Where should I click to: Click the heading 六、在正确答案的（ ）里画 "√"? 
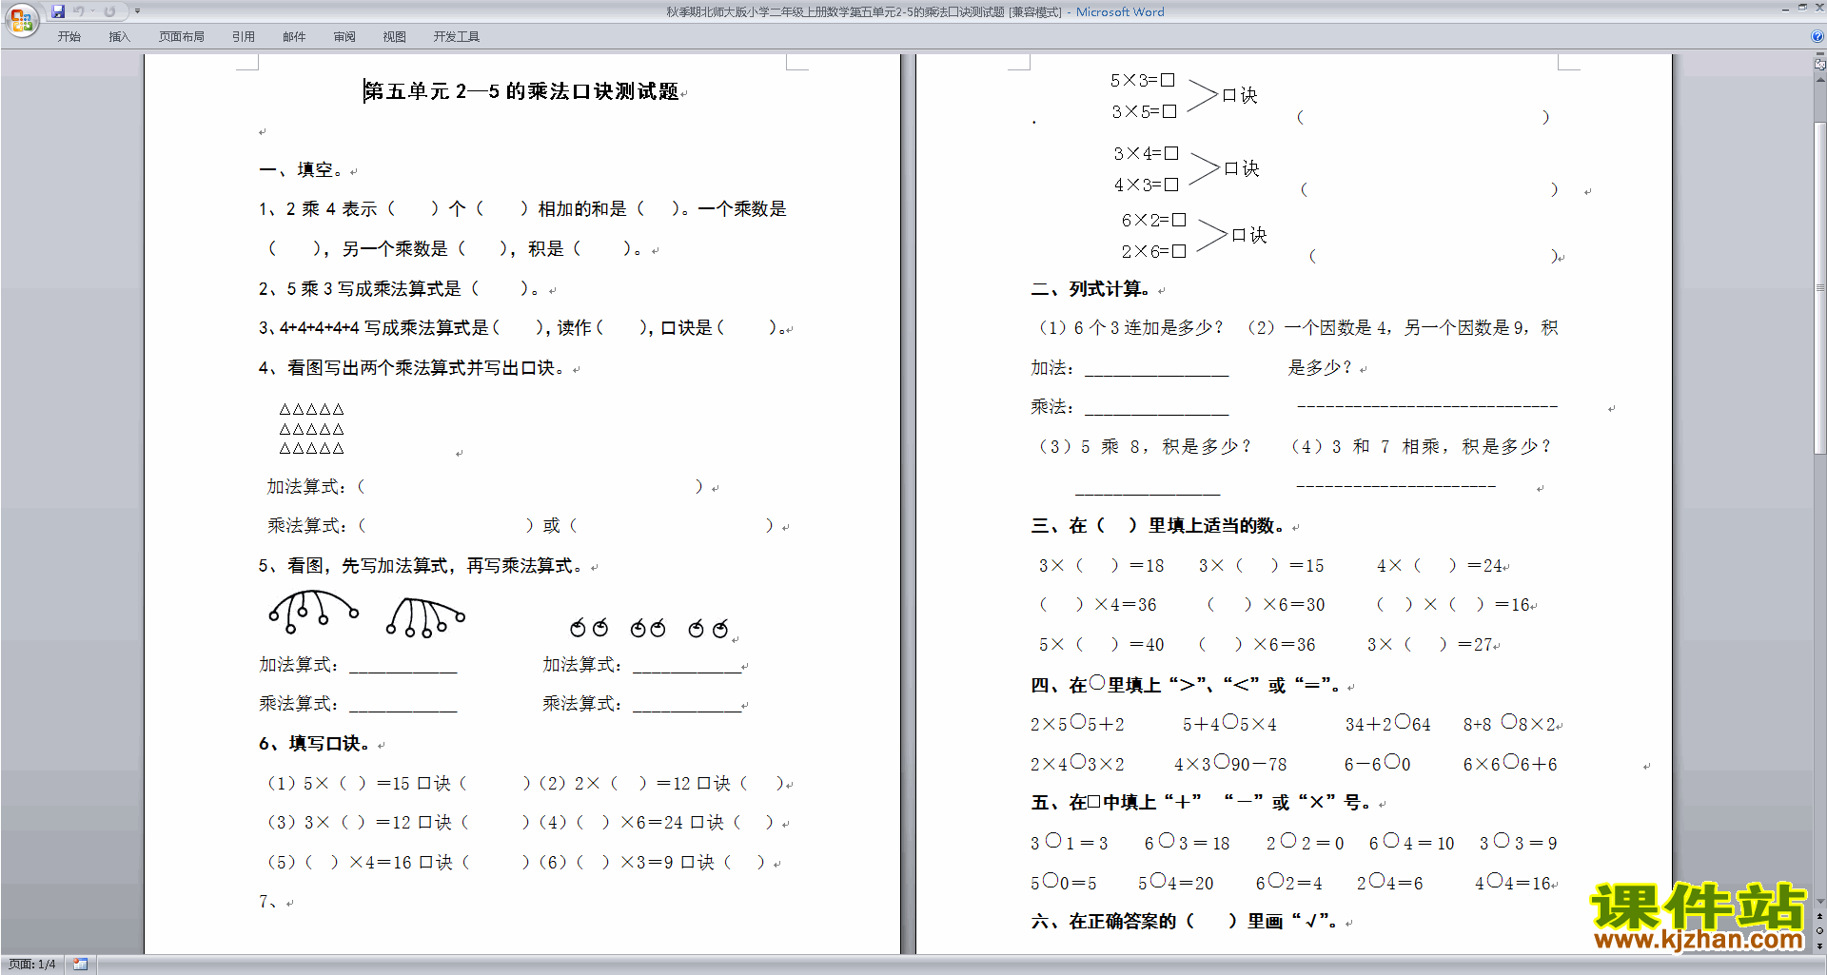pyautogui.click(x=1186, y=921)
